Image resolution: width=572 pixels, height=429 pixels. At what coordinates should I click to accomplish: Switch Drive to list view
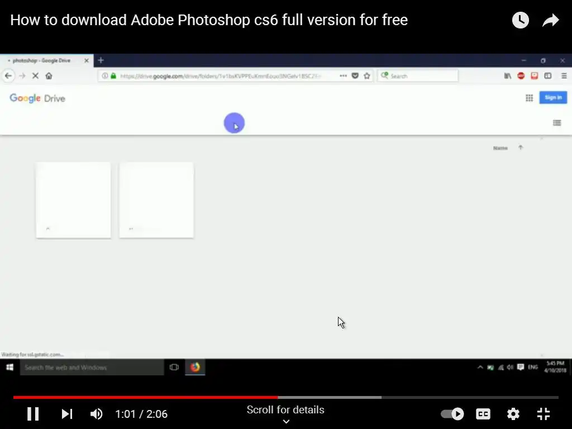coord(557,123)
